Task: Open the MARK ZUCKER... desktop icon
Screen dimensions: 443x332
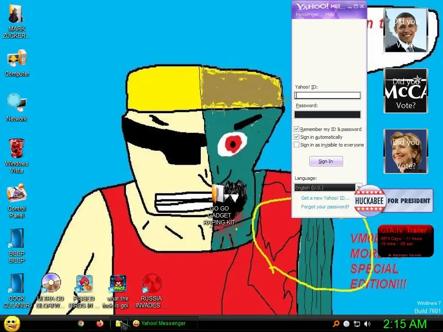Action: coord(16,21)
